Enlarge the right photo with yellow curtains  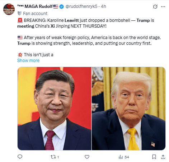coord(129,109)
